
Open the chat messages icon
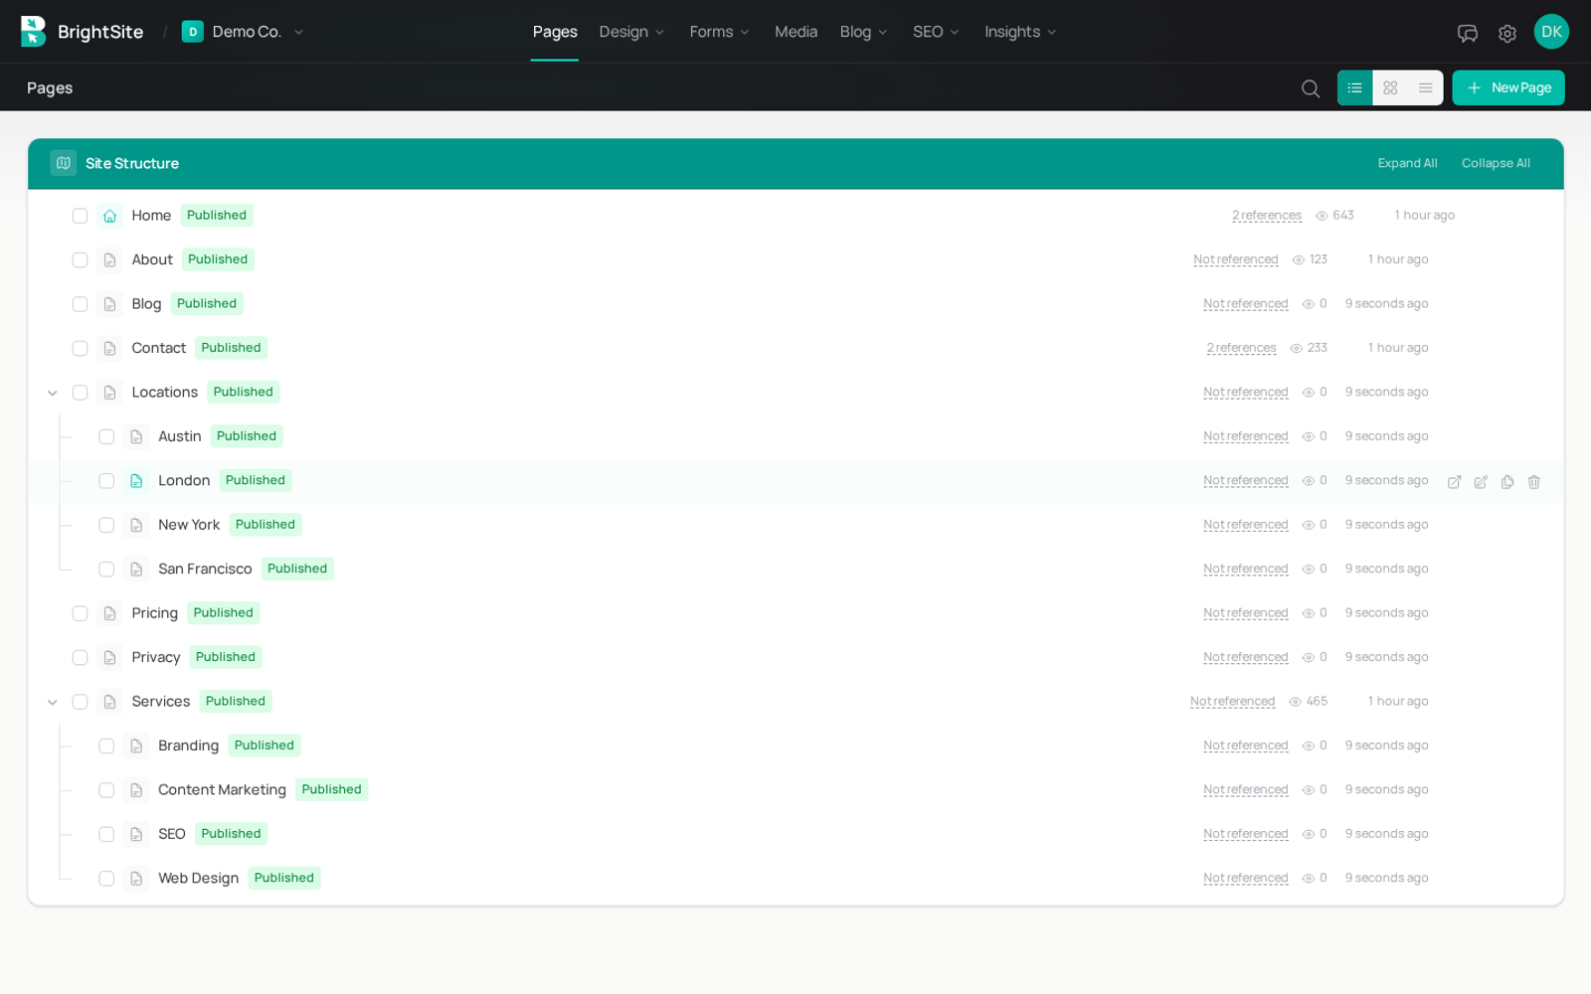coord(1468,33)
